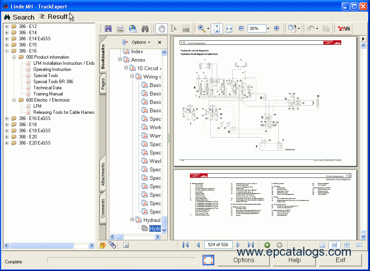Switch to single page layout

tap(322, 245)
